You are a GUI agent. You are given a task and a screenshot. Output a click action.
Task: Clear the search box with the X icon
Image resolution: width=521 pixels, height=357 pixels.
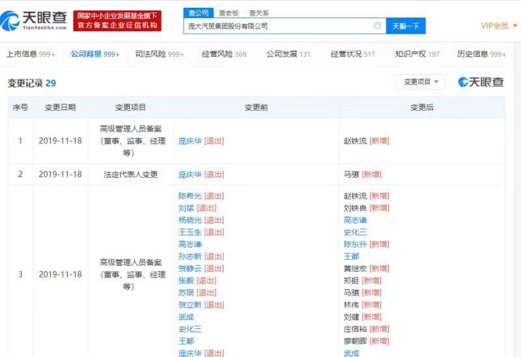coord(377,26)
